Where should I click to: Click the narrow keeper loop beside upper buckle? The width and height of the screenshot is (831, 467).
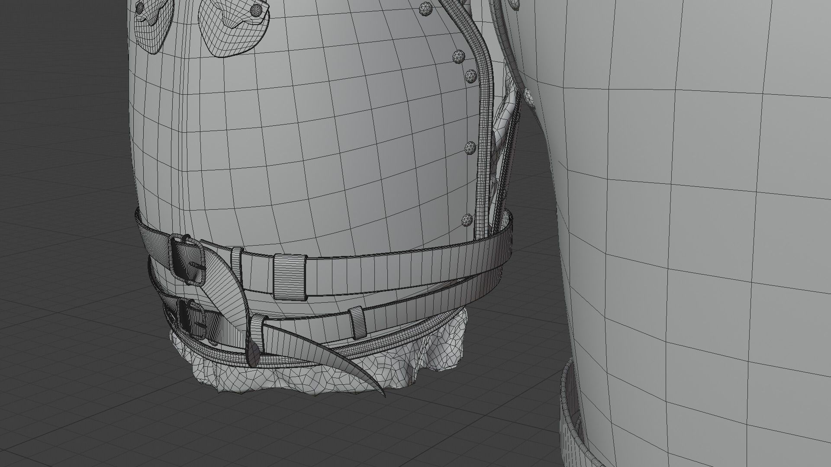coord(237,263)
